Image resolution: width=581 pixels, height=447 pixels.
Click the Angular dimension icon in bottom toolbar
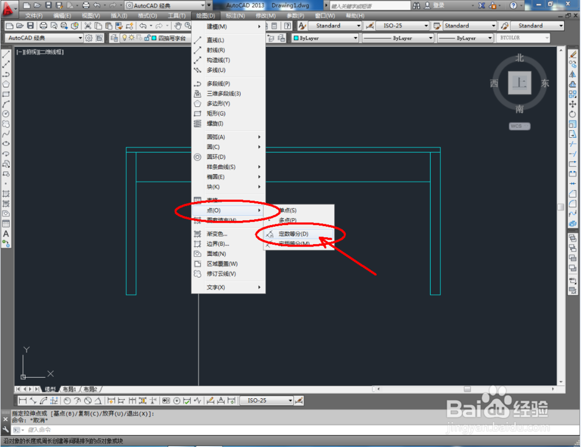point(98,400)
